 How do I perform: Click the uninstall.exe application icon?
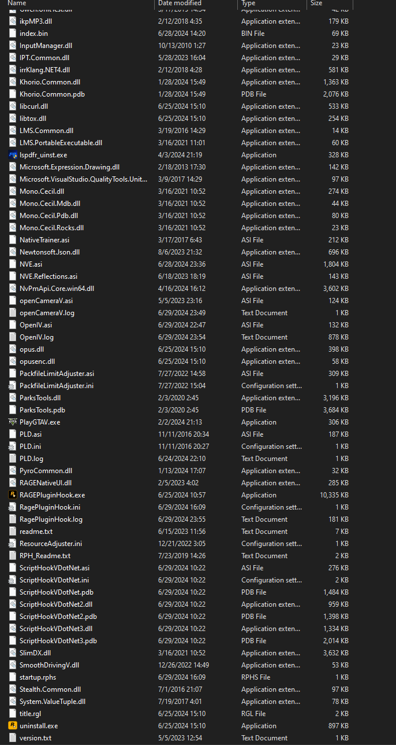pyautogui.click(x=13, y=726)
